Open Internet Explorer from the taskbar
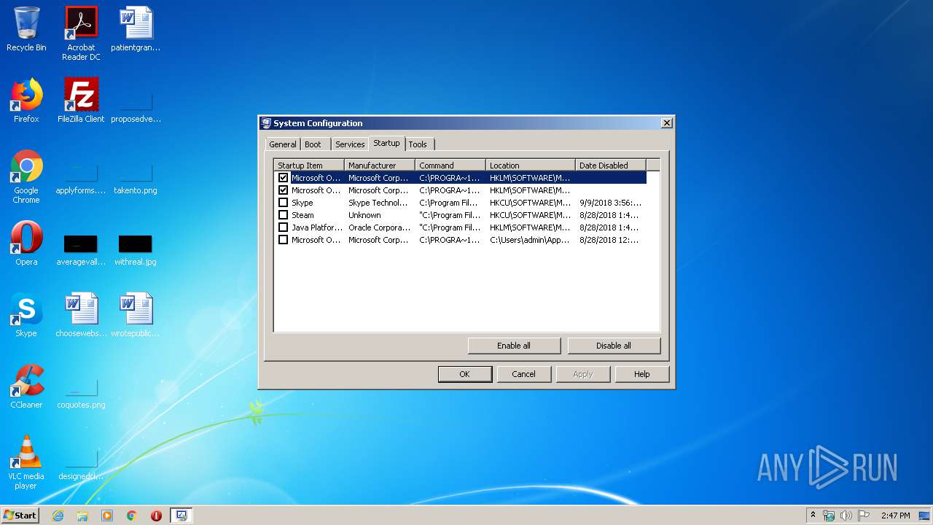The image size is (933, 525). (x=58, y=516)
